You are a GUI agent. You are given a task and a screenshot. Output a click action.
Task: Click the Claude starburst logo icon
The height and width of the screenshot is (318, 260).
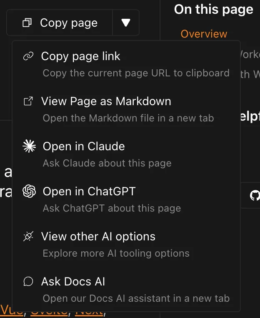pos(29,146)
